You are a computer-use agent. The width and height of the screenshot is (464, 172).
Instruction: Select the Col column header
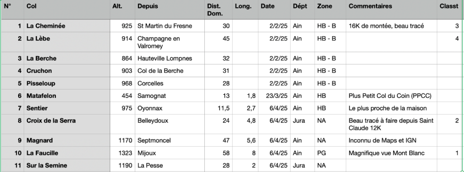tap(67, 10)
